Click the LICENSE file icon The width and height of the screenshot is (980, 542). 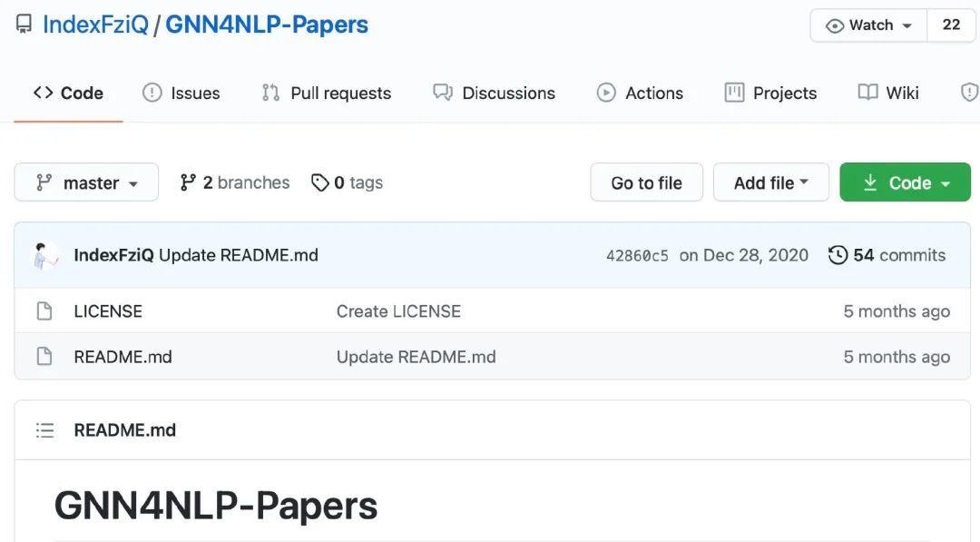(44, 310)
